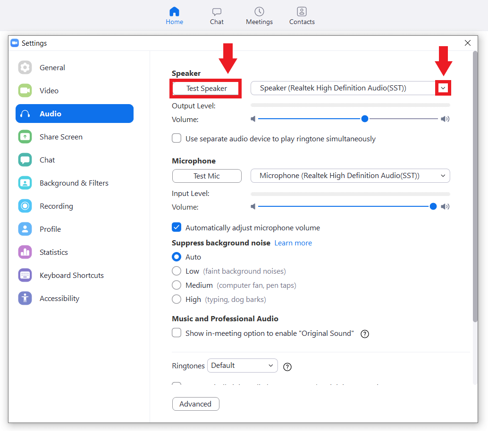Select High background noise suppression

(x=177, y=299)
